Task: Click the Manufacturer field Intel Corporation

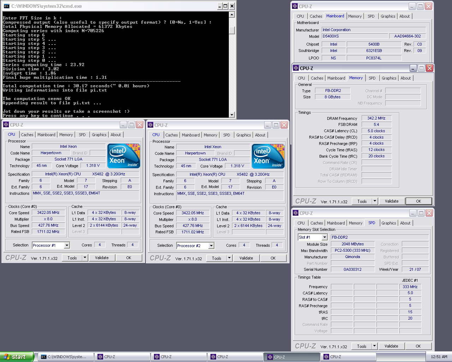Action: [x=374, y=30]
